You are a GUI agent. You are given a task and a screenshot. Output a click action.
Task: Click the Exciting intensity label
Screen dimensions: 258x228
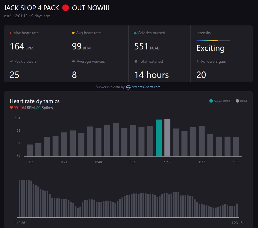(x=211, y=48)
